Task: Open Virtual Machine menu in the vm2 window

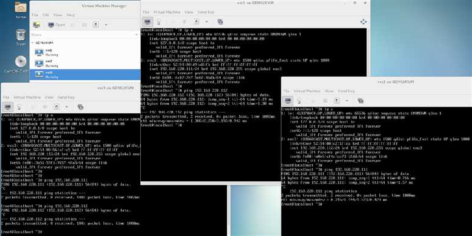Action: (x=307, y=91)
